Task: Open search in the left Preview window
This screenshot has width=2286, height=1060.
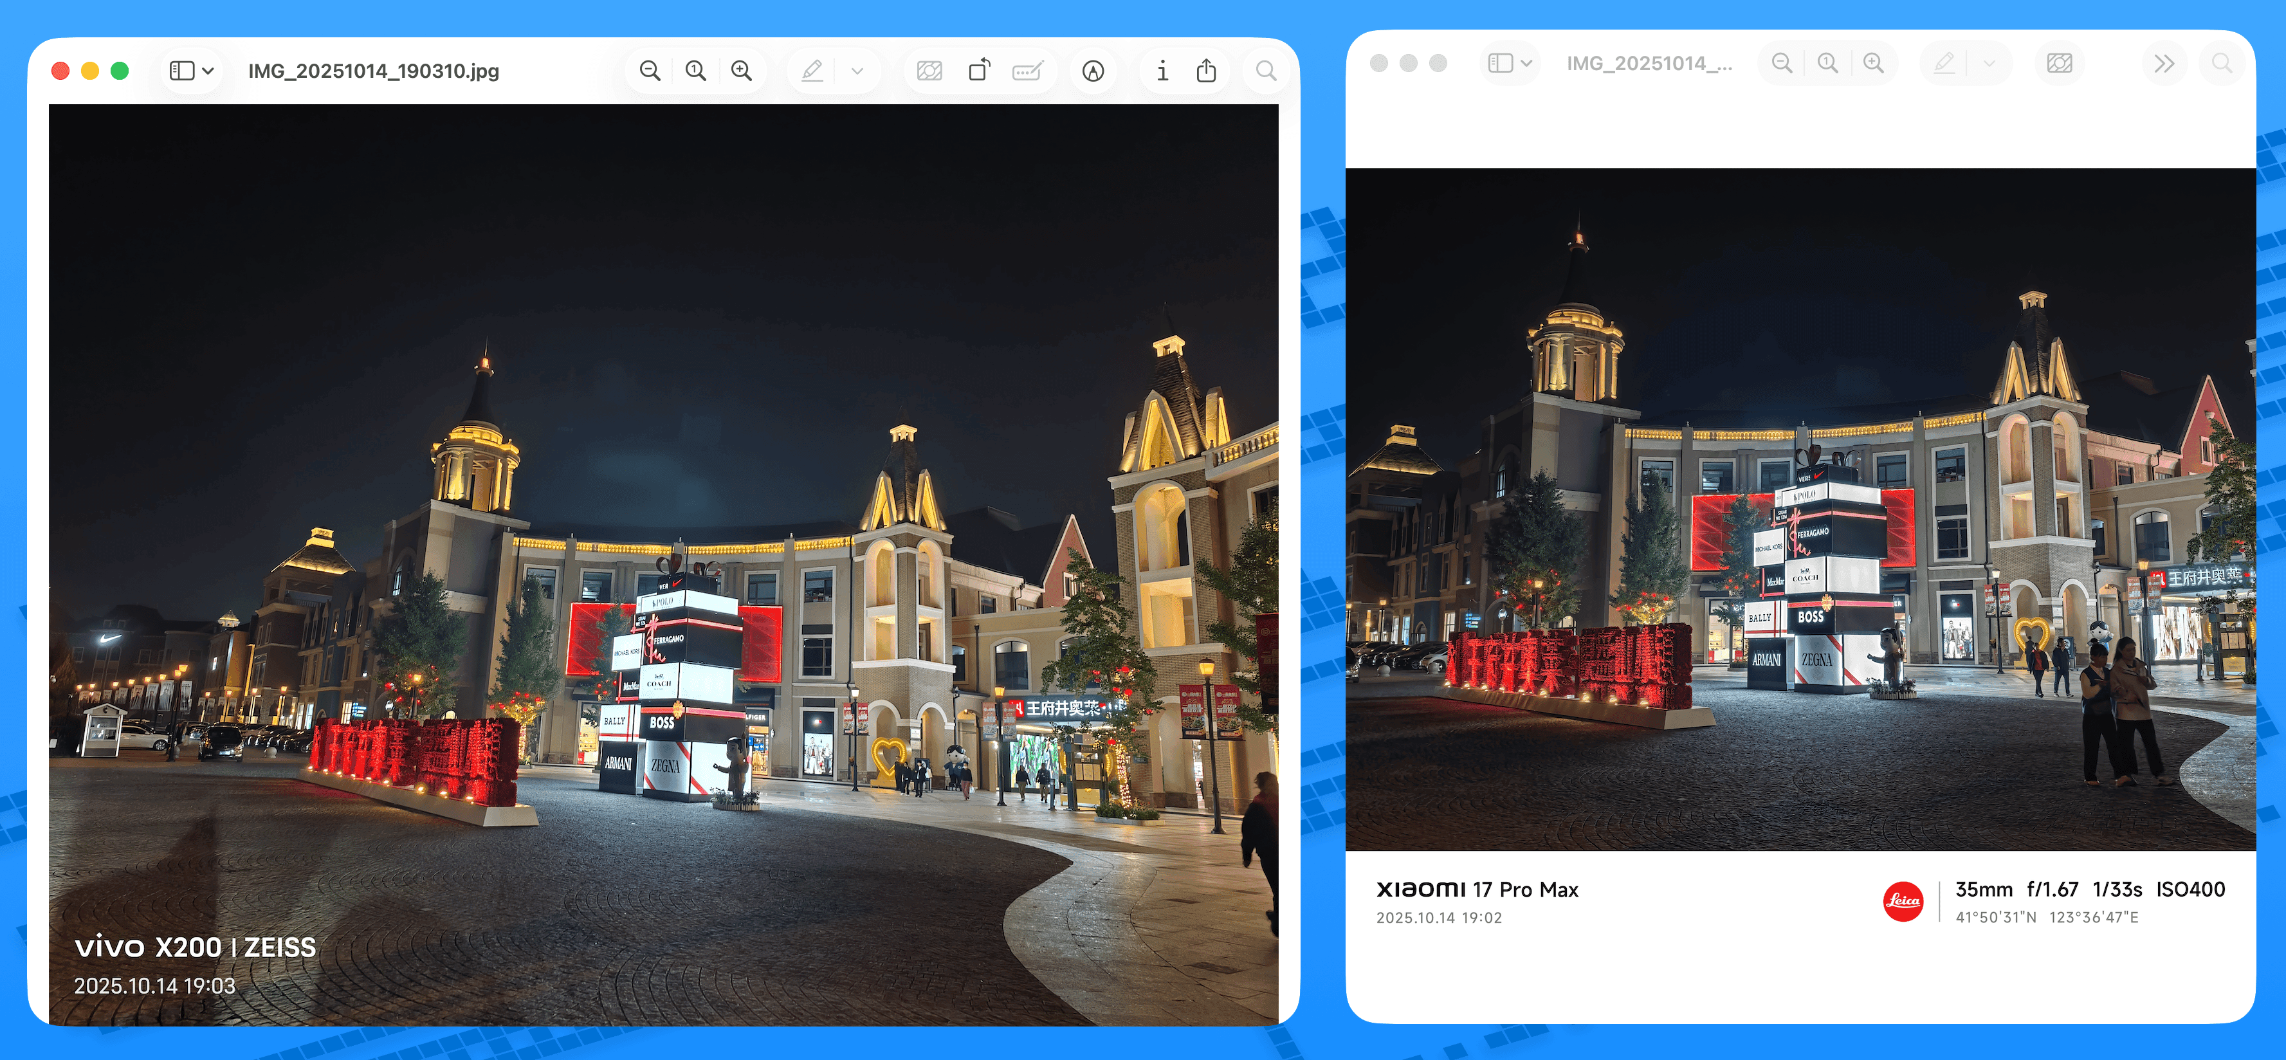Action: pos(1266,71)
